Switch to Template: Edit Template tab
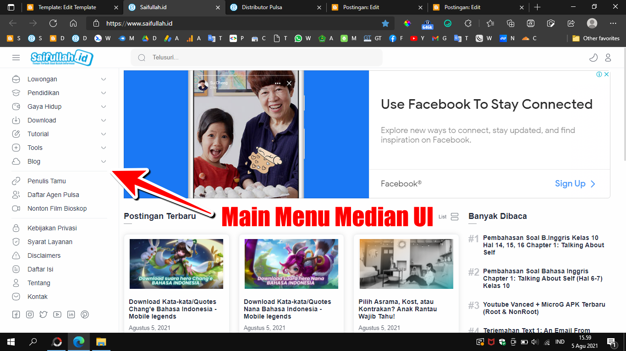The width and height of the screenshot is (626, 351). [x=67, y=7]
